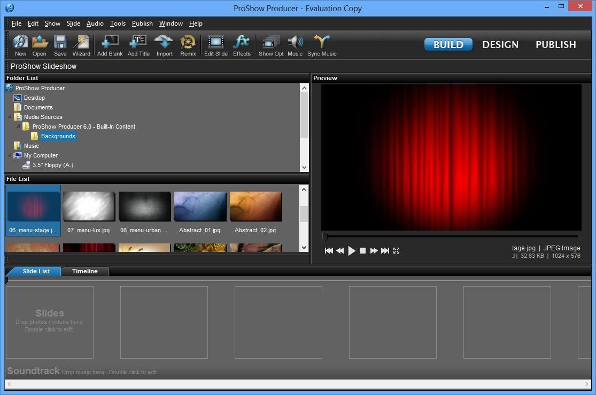Viewport: 596px width, 395px height.
Task: Jump to start of preview
Action: [x=329, y=250]
